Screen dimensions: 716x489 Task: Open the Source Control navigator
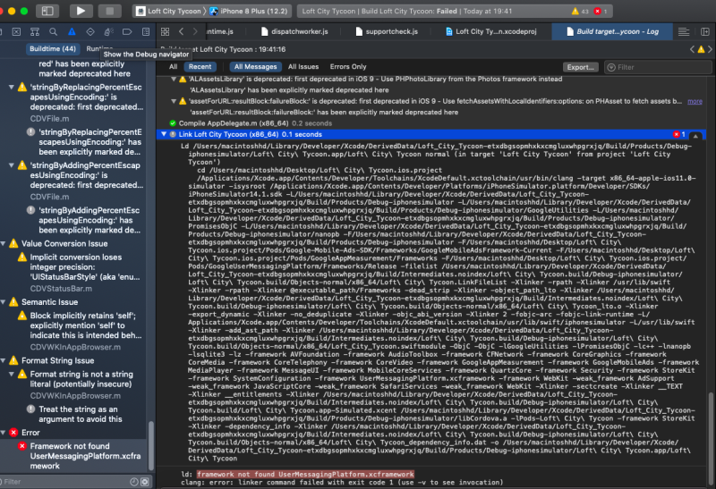click(16, 31)
